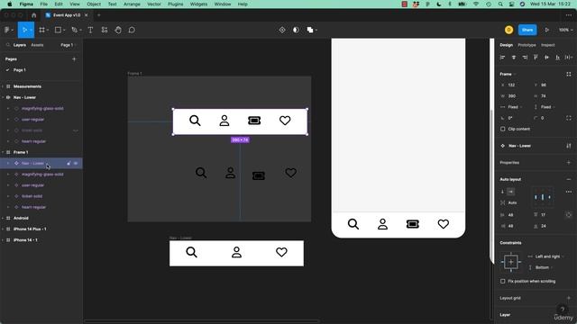Show the hidden ticket-solid layer
The image size is (577, 324).
pyautogui.click(x=76, y=130)
